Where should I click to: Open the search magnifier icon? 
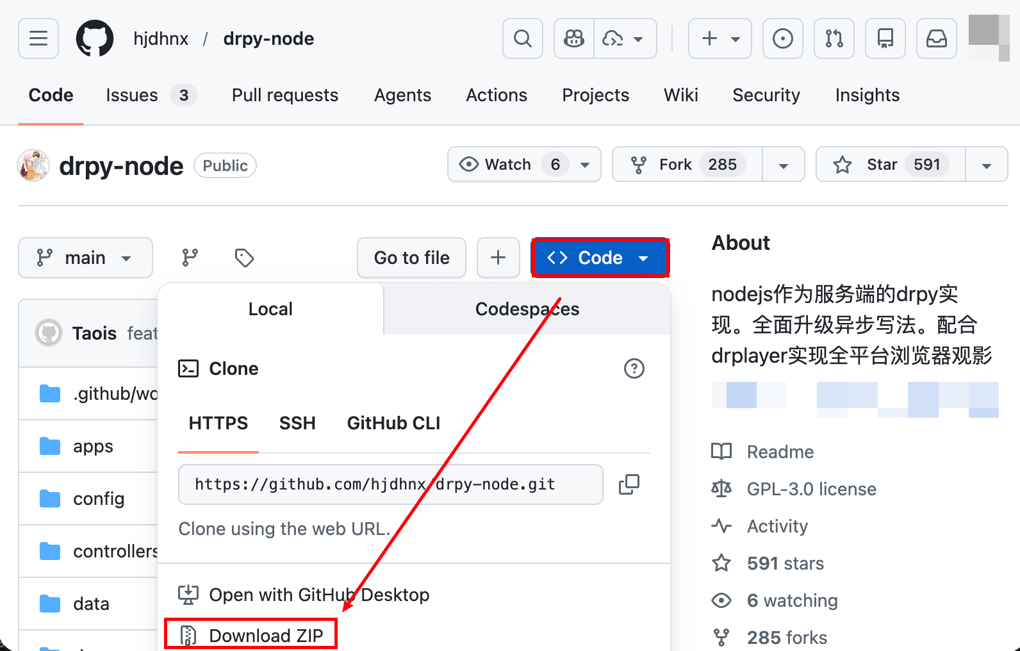(x=523, y=38)
